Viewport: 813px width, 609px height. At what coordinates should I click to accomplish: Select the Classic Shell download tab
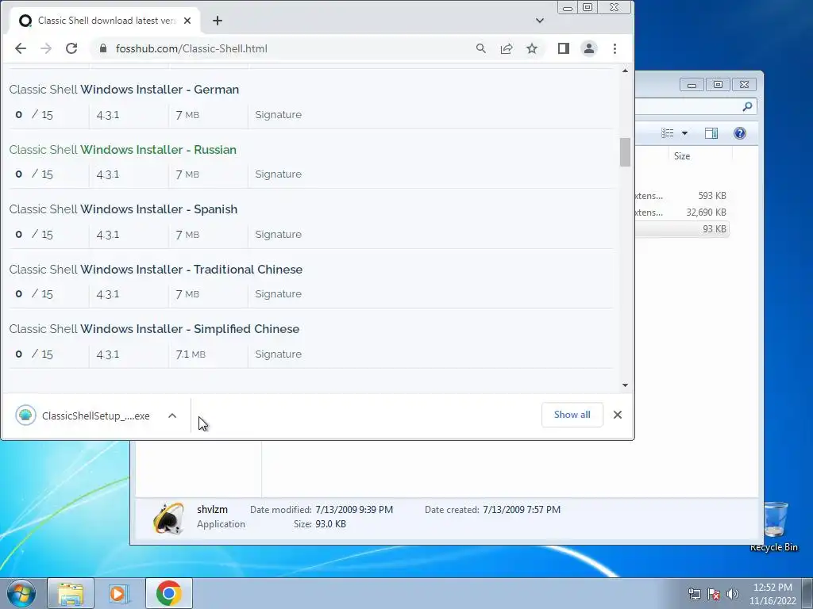[x=104, y=21]
